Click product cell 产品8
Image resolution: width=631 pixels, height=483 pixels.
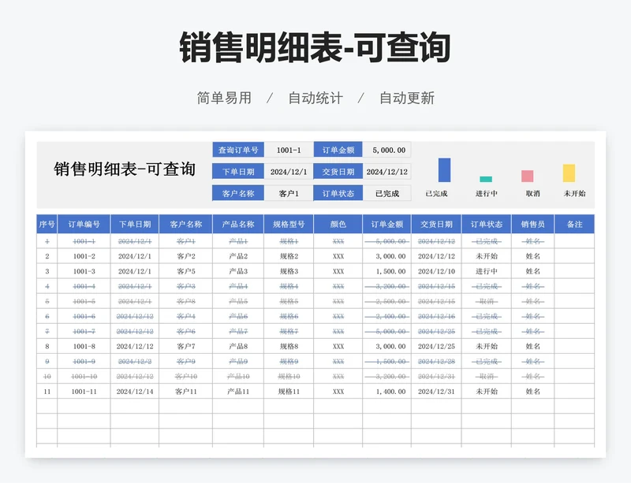pyautogui.click(x=238, y=346)
